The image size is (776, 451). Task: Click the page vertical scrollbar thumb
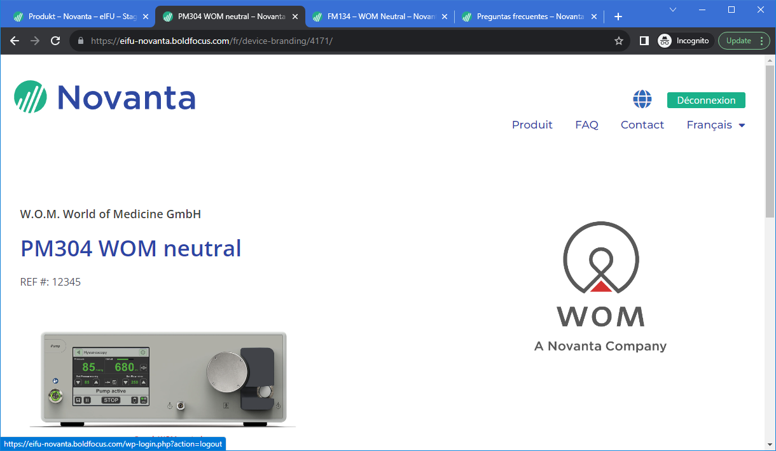(770, 141)
